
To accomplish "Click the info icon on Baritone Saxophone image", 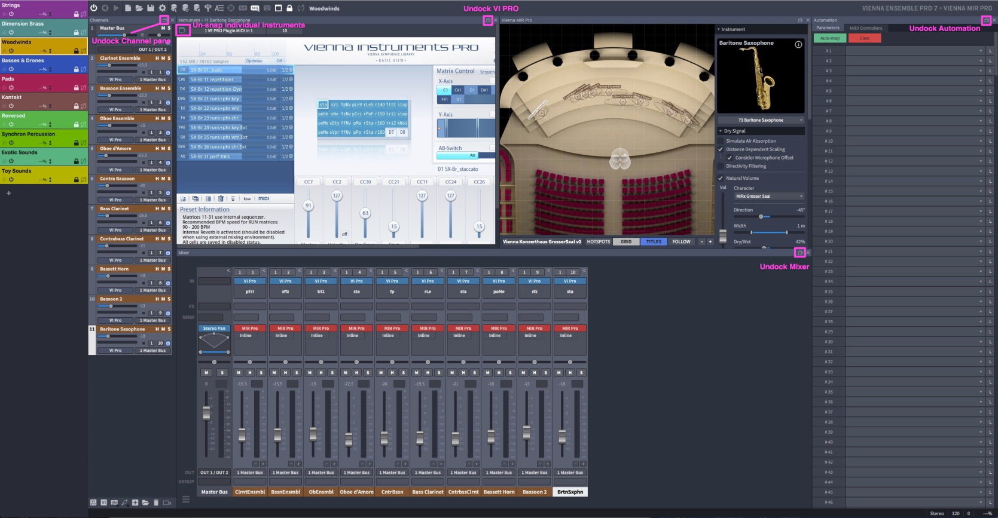I will tap(798, 44).
